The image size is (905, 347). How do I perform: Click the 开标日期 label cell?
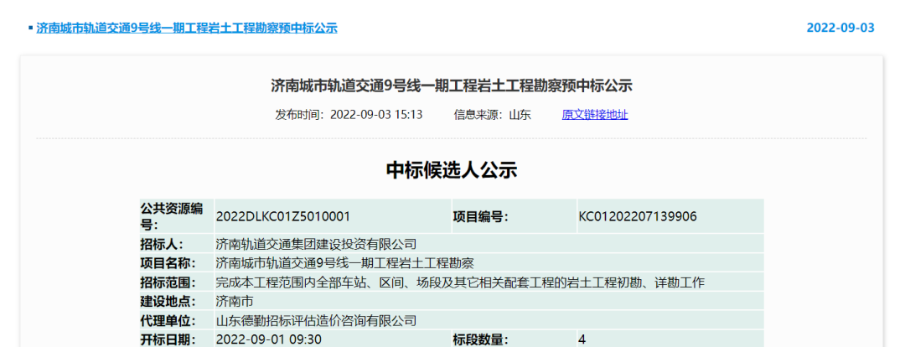177,339
